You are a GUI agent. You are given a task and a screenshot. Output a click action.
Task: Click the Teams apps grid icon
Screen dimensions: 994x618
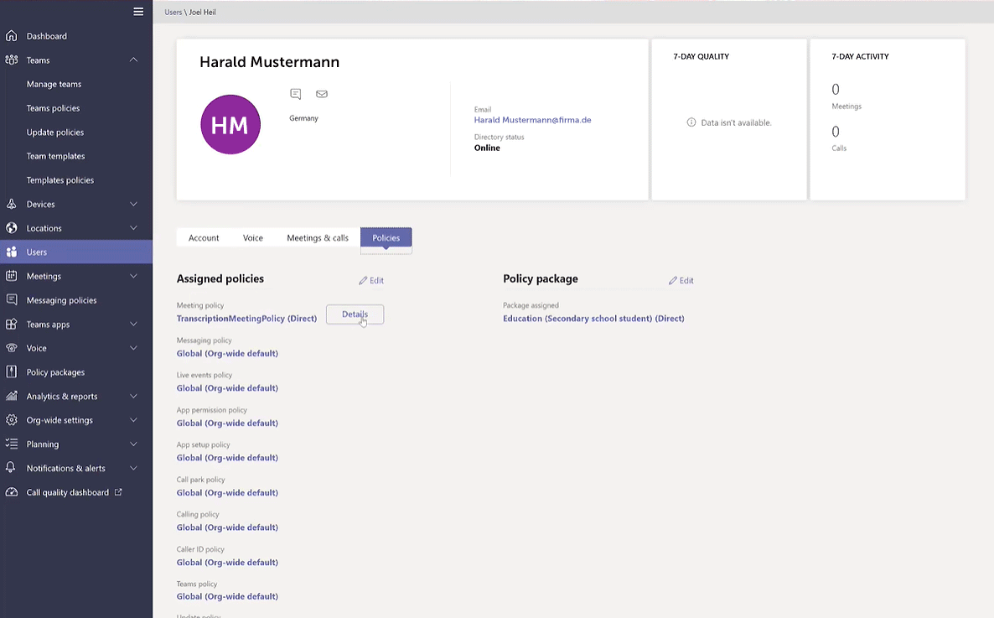[12, 325]
